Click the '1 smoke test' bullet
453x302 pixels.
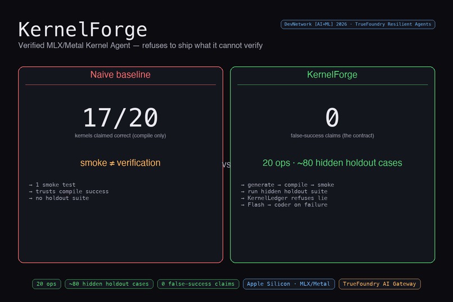tap(52, 184)
